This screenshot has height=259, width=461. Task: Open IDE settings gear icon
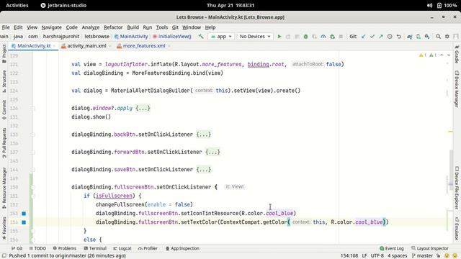click(x=447, y=37)
